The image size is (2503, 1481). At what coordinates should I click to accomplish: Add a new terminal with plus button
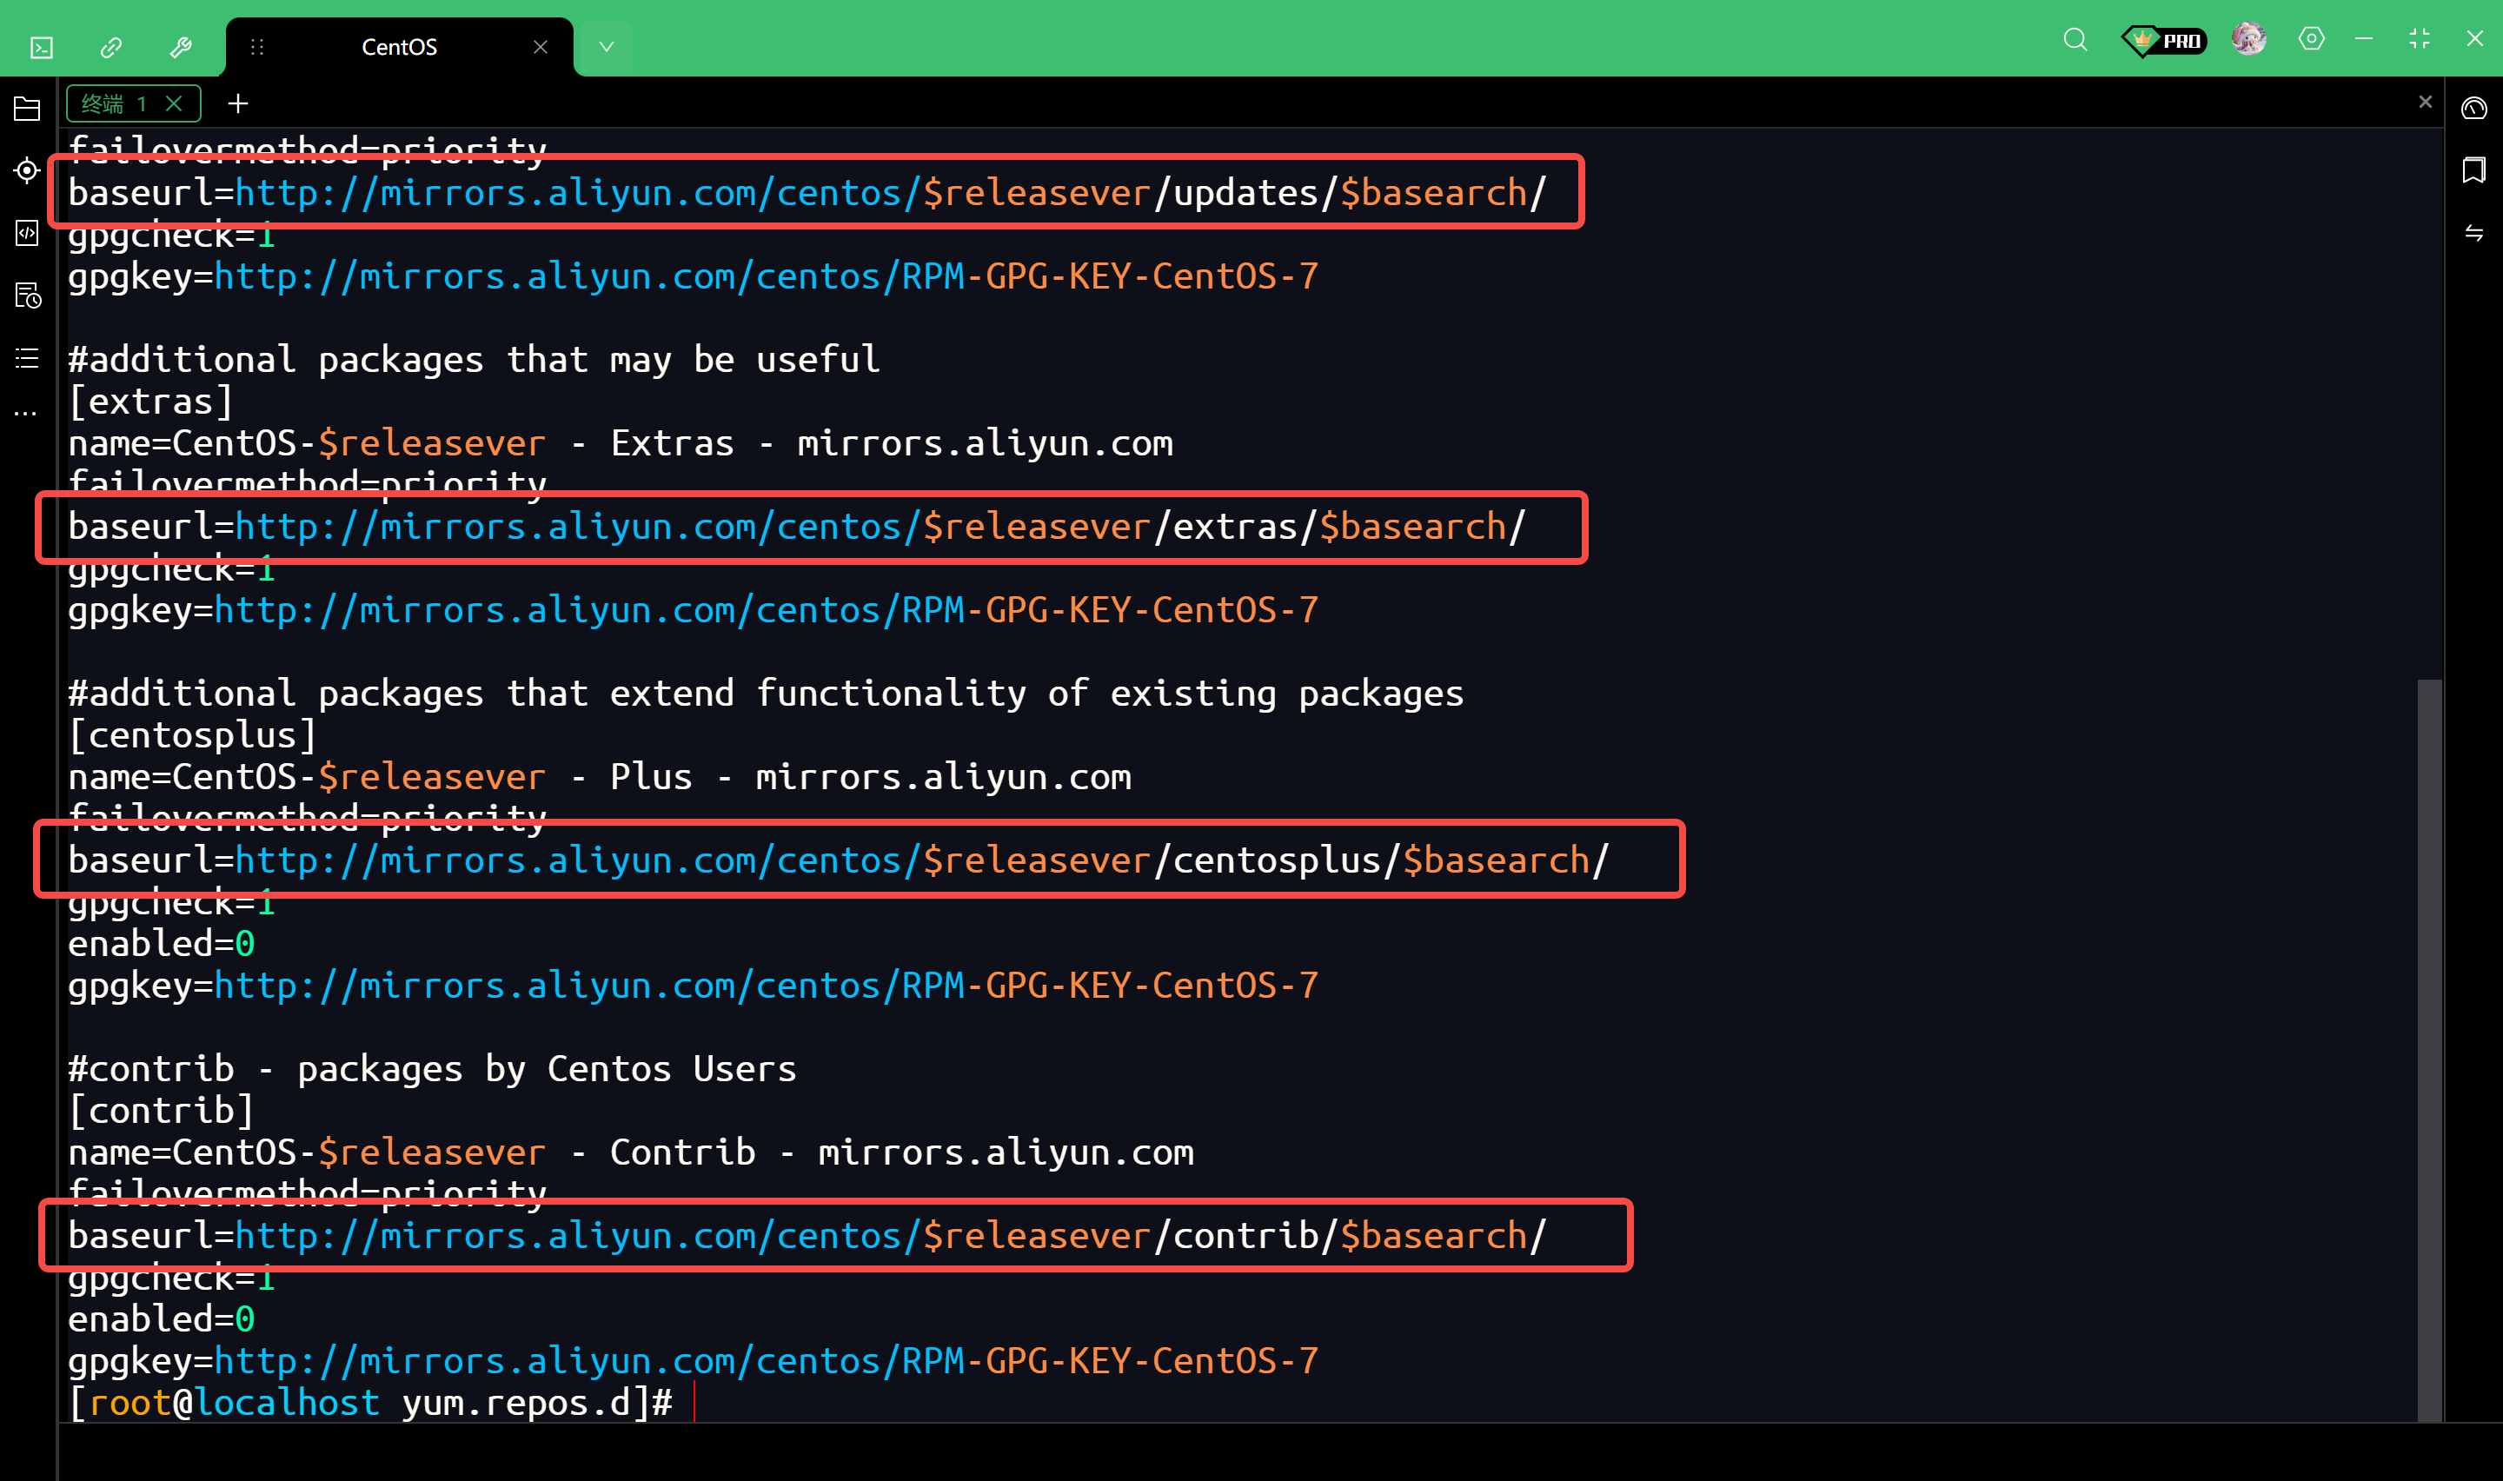[237, 103]
